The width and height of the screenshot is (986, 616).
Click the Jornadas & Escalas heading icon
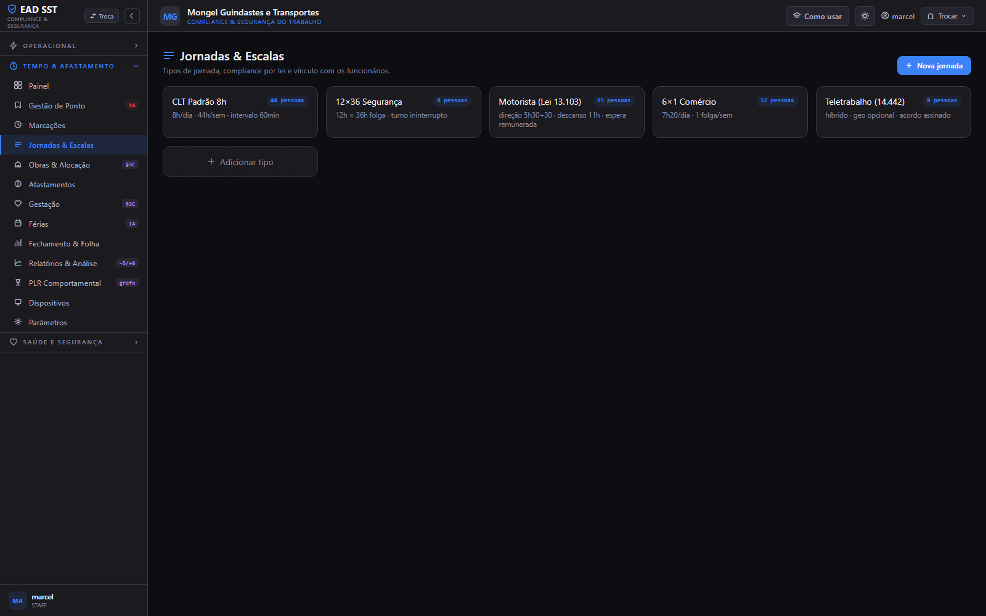168,55
